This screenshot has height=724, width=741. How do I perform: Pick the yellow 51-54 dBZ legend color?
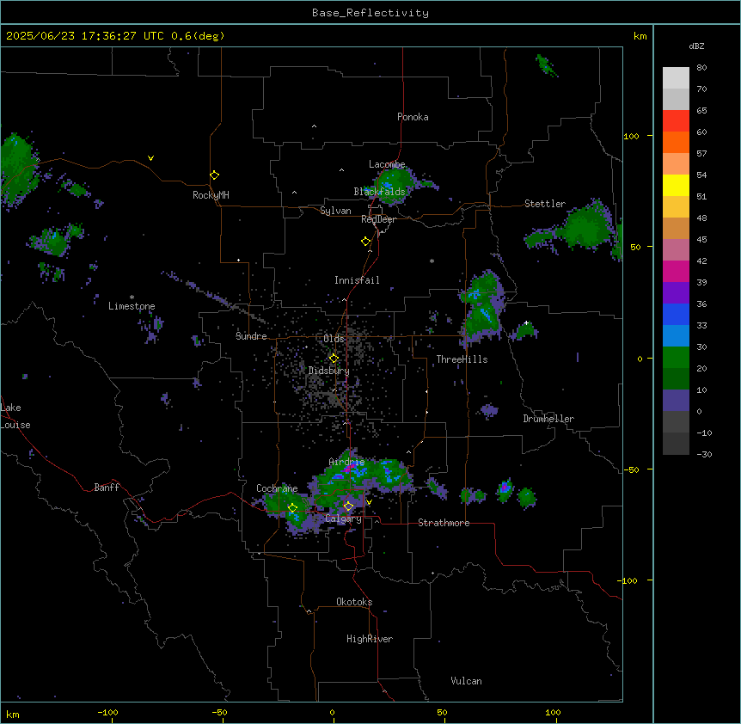click(676, 185)
